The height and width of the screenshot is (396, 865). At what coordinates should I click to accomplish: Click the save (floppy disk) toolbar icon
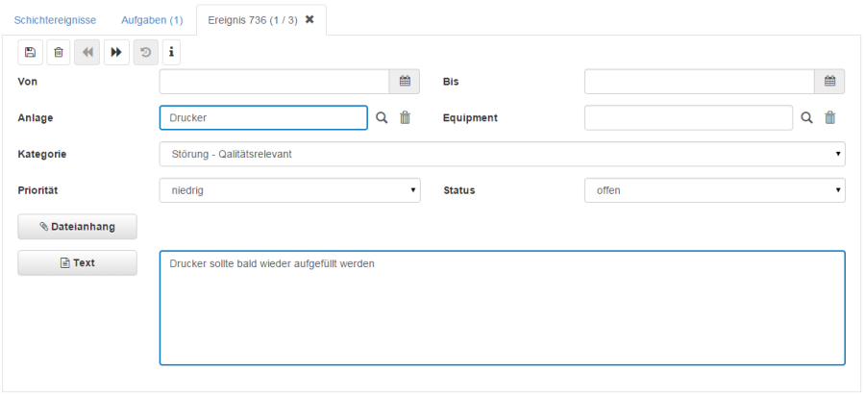pyautogui.click(x=30, y=52)
